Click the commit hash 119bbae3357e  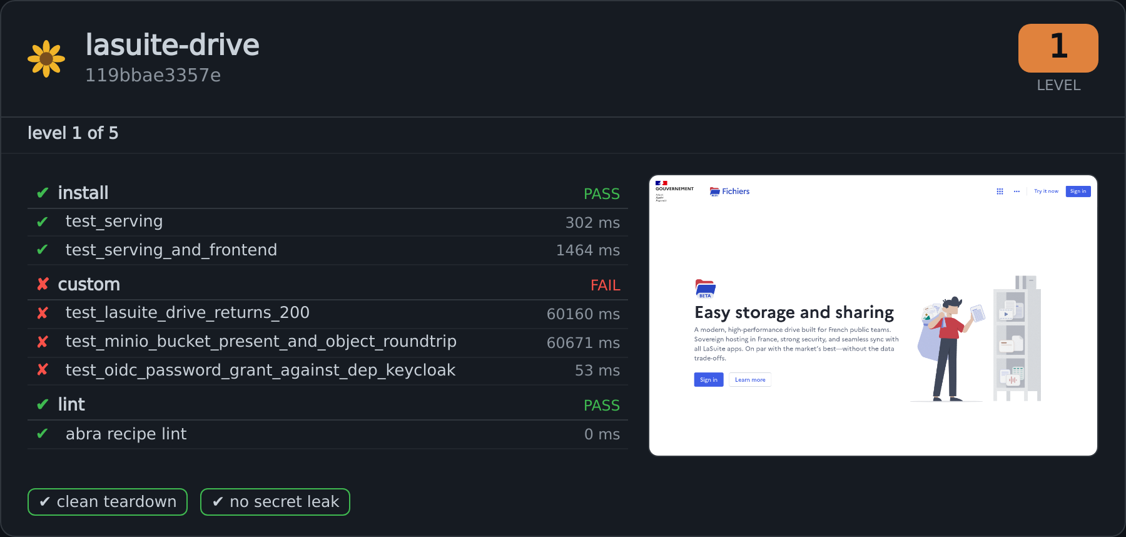153,75
